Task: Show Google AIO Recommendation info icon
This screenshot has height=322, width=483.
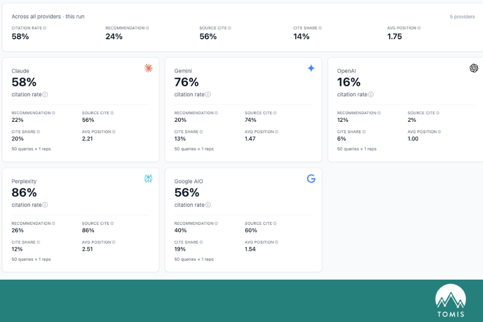Action: point(216,223)
